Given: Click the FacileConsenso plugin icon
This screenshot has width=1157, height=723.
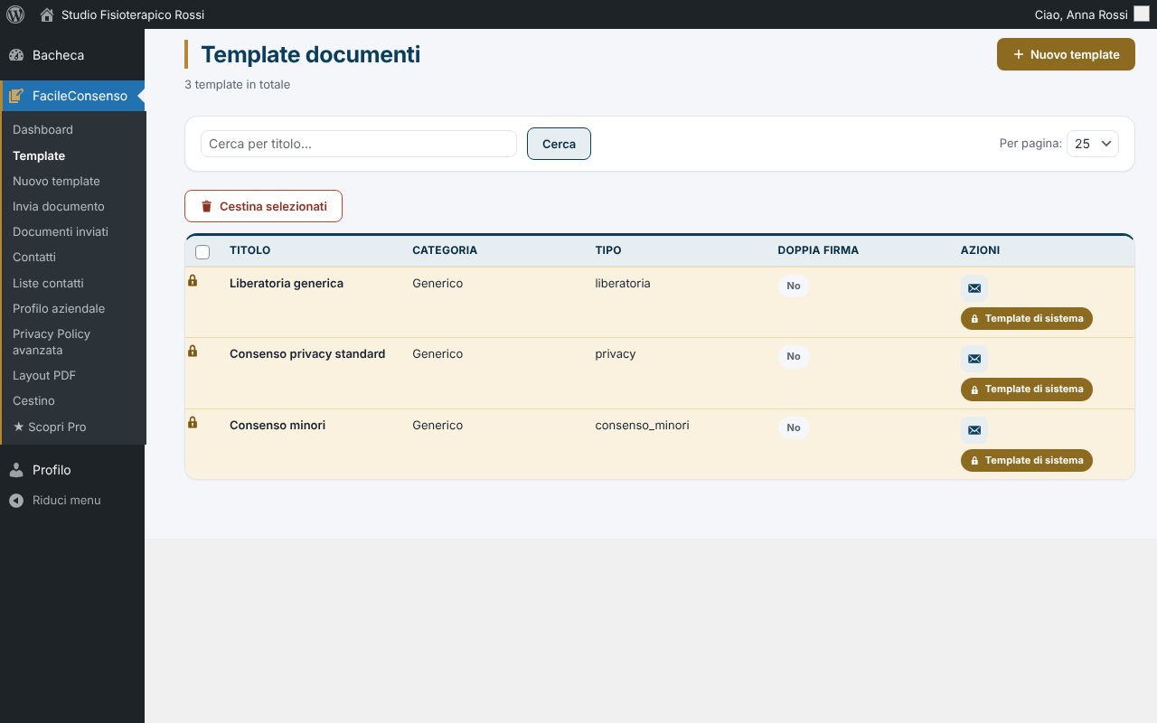Looking at the screenshot, I should (x=16, y=96).
